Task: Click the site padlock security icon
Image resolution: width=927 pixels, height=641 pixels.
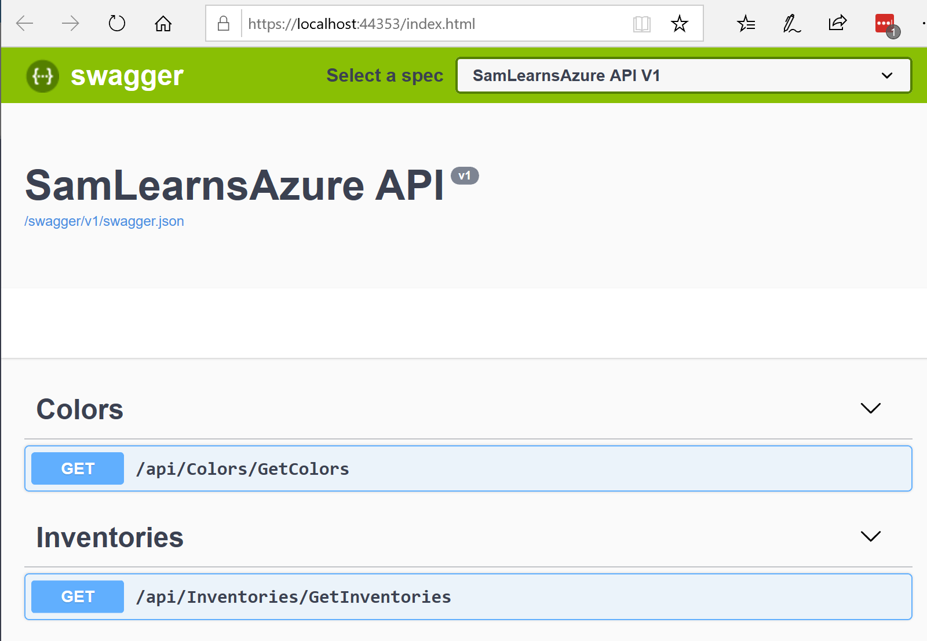Action: point(224,24)
